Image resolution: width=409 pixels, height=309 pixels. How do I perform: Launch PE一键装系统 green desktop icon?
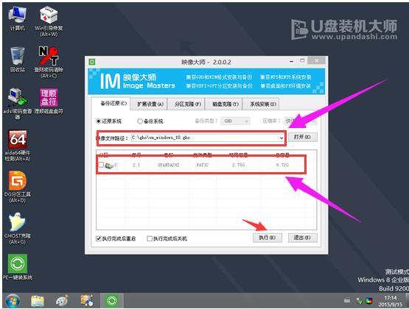17,267
